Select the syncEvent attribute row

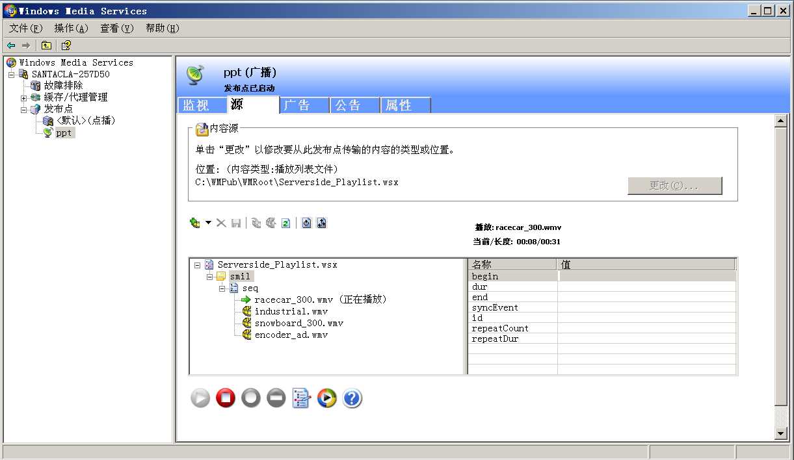coord(602,307)
